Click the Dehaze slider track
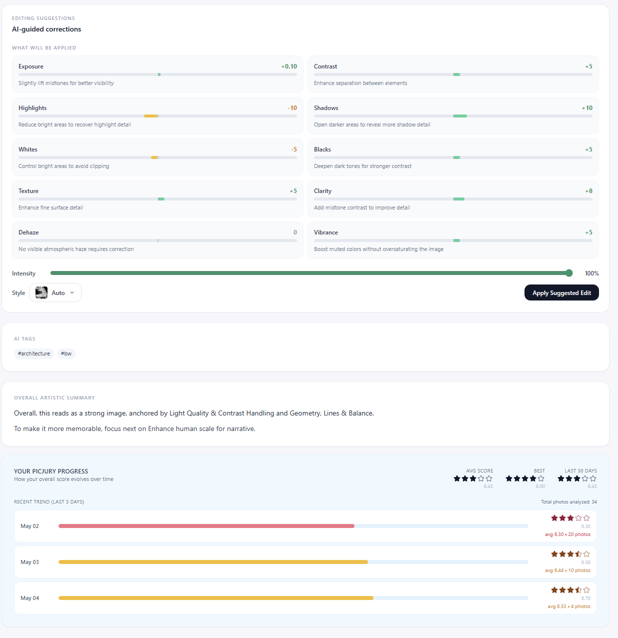Viewport: 618px width, 638px height. [x=157, y=240]
